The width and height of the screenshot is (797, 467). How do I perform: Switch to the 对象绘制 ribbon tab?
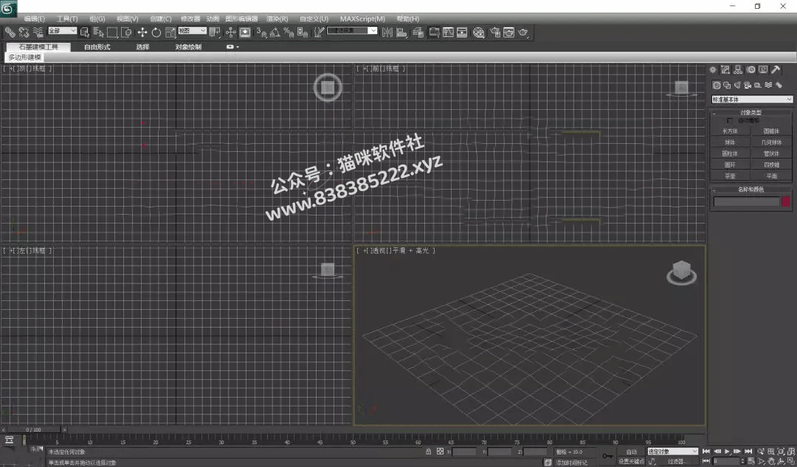tap(188, 46)
